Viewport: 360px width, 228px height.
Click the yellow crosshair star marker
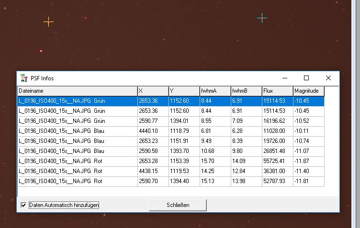tap(48, 22)
